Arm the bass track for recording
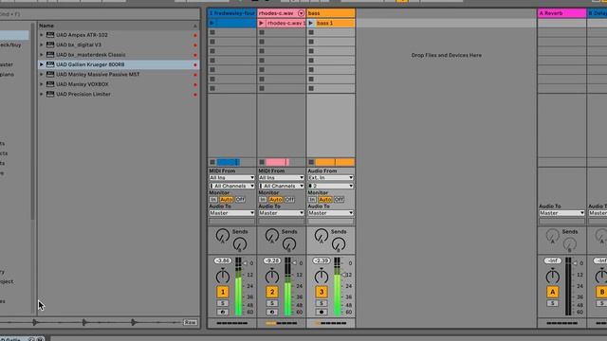Screen dimensions: 607x341 click(322, 312)
